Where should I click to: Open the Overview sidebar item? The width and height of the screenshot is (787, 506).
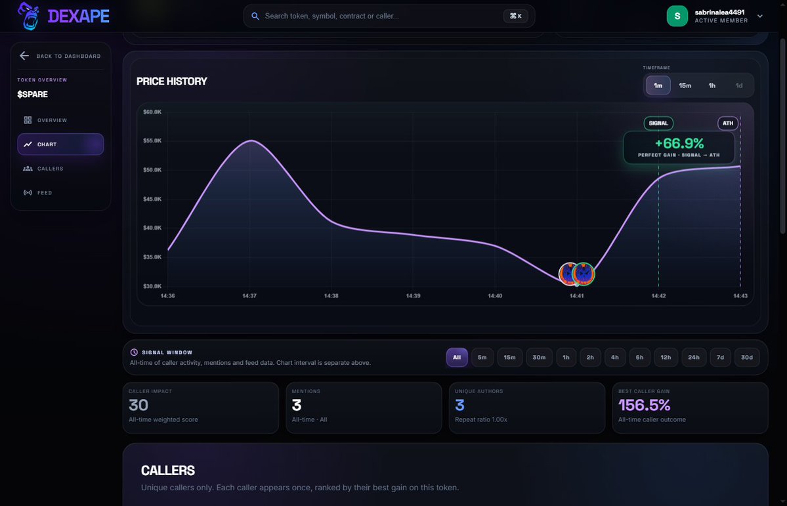point(60,120)
